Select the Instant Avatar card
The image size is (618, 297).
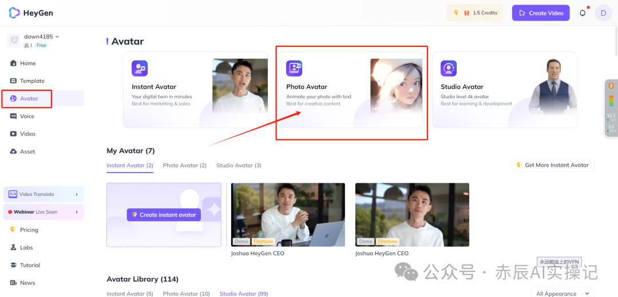click(x=196, y=90)
